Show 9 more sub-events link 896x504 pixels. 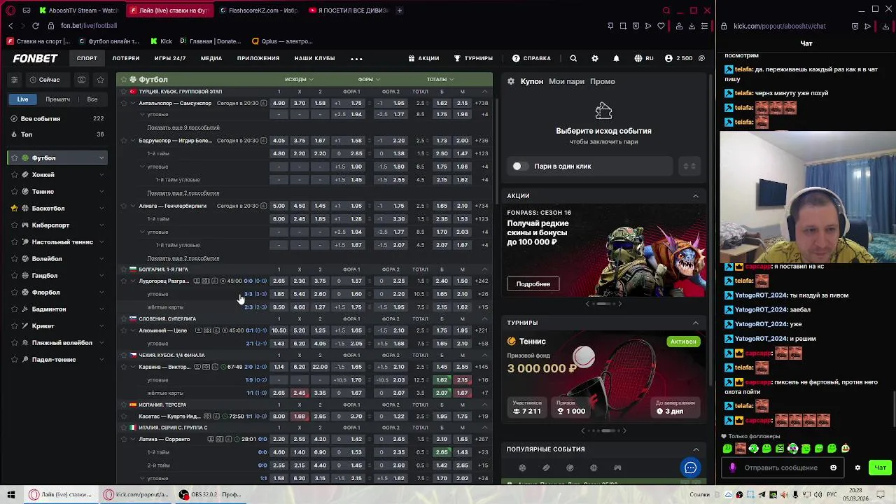(x=183, y=127)
